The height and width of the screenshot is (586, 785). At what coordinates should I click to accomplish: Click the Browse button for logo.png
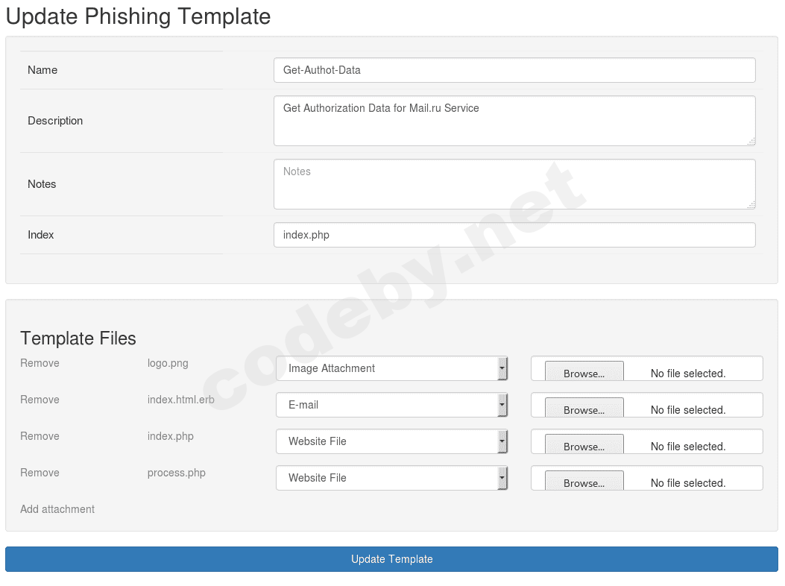584,373
